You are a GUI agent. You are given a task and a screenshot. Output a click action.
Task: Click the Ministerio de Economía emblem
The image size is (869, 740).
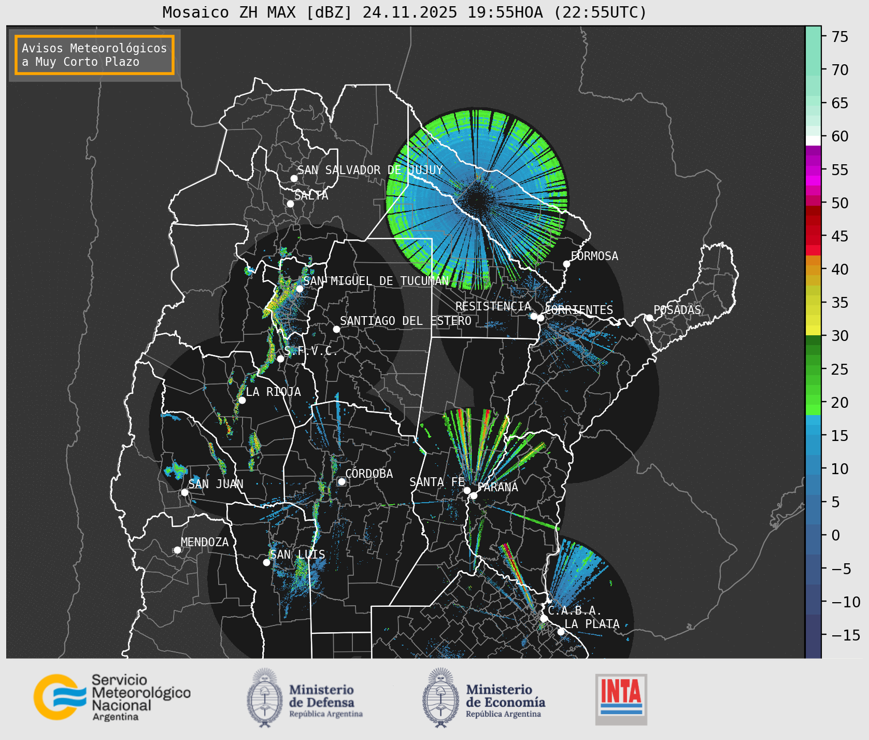pos(441,698)
